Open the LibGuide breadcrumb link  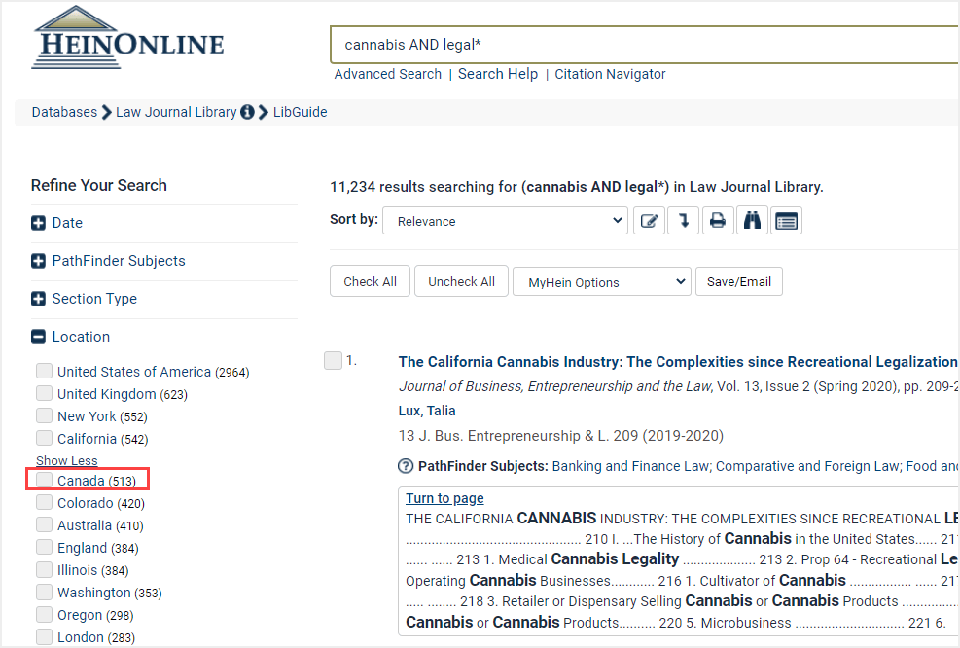pyautogui.click(x=300, y=112)
